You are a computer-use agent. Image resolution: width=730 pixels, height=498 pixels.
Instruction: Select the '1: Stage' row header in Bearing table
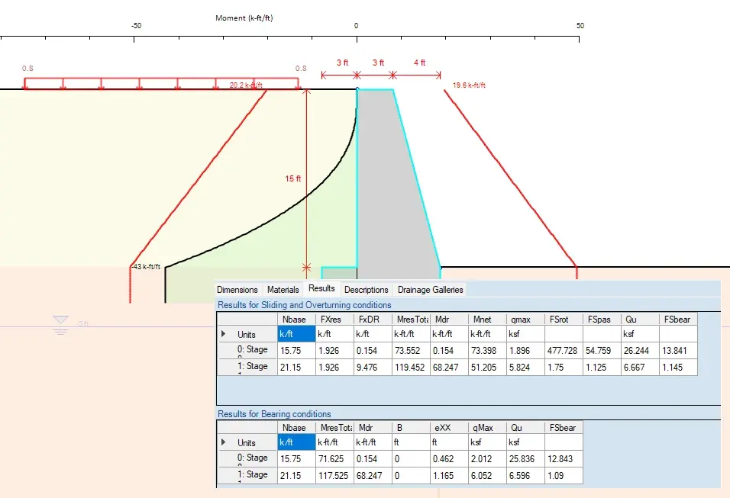(247, 475)
